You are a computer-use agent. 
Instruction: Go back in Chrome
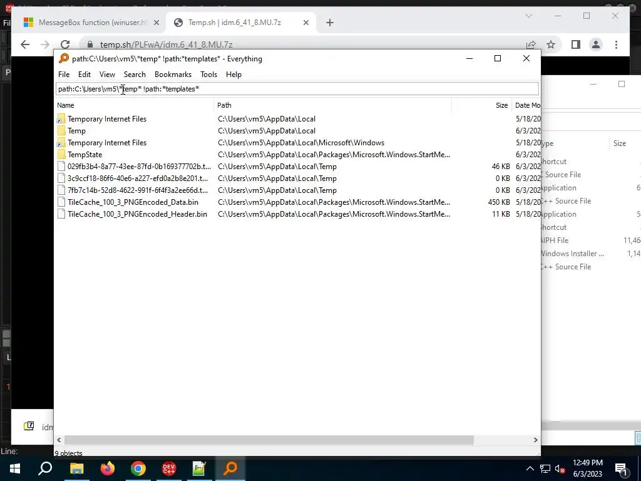pos(25,44)
